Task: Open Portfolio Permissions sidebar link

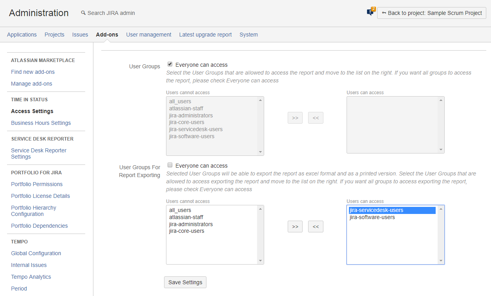Action: coord(37,184)
